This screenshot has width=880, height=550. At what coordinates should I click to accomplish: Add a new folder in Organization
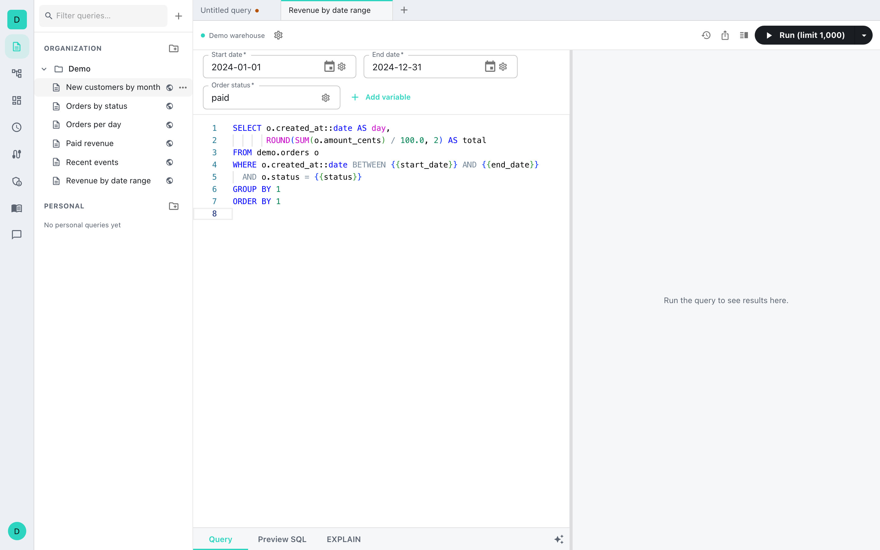point(174,48)
